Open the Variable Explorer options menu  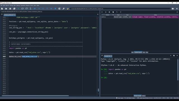[x=177, y=12]
